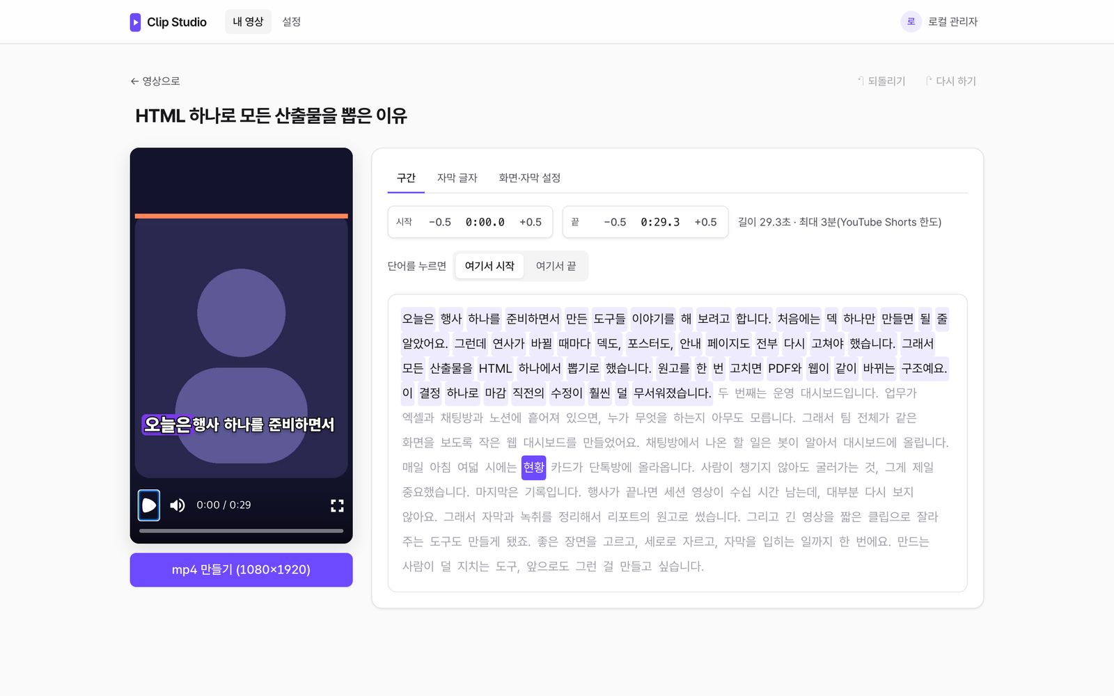Click the transcript word 구조예요.

tap(924, 369)
